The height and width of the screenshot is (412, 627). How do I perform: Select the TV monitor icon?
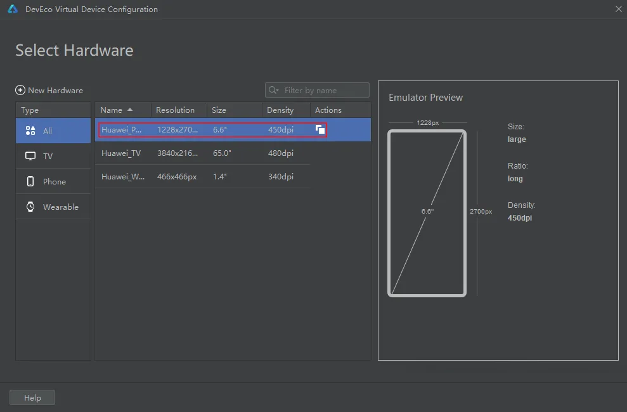click(x=30, y=156)
